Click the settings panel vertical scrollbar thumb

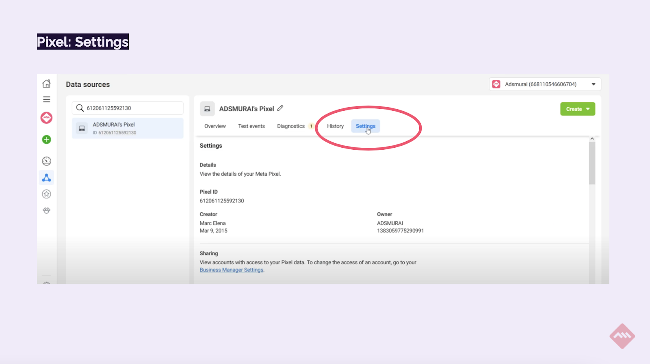click(x=592, y=163)
